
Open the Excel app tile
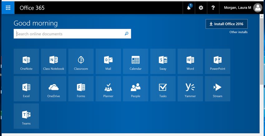[x=26, y=89]
